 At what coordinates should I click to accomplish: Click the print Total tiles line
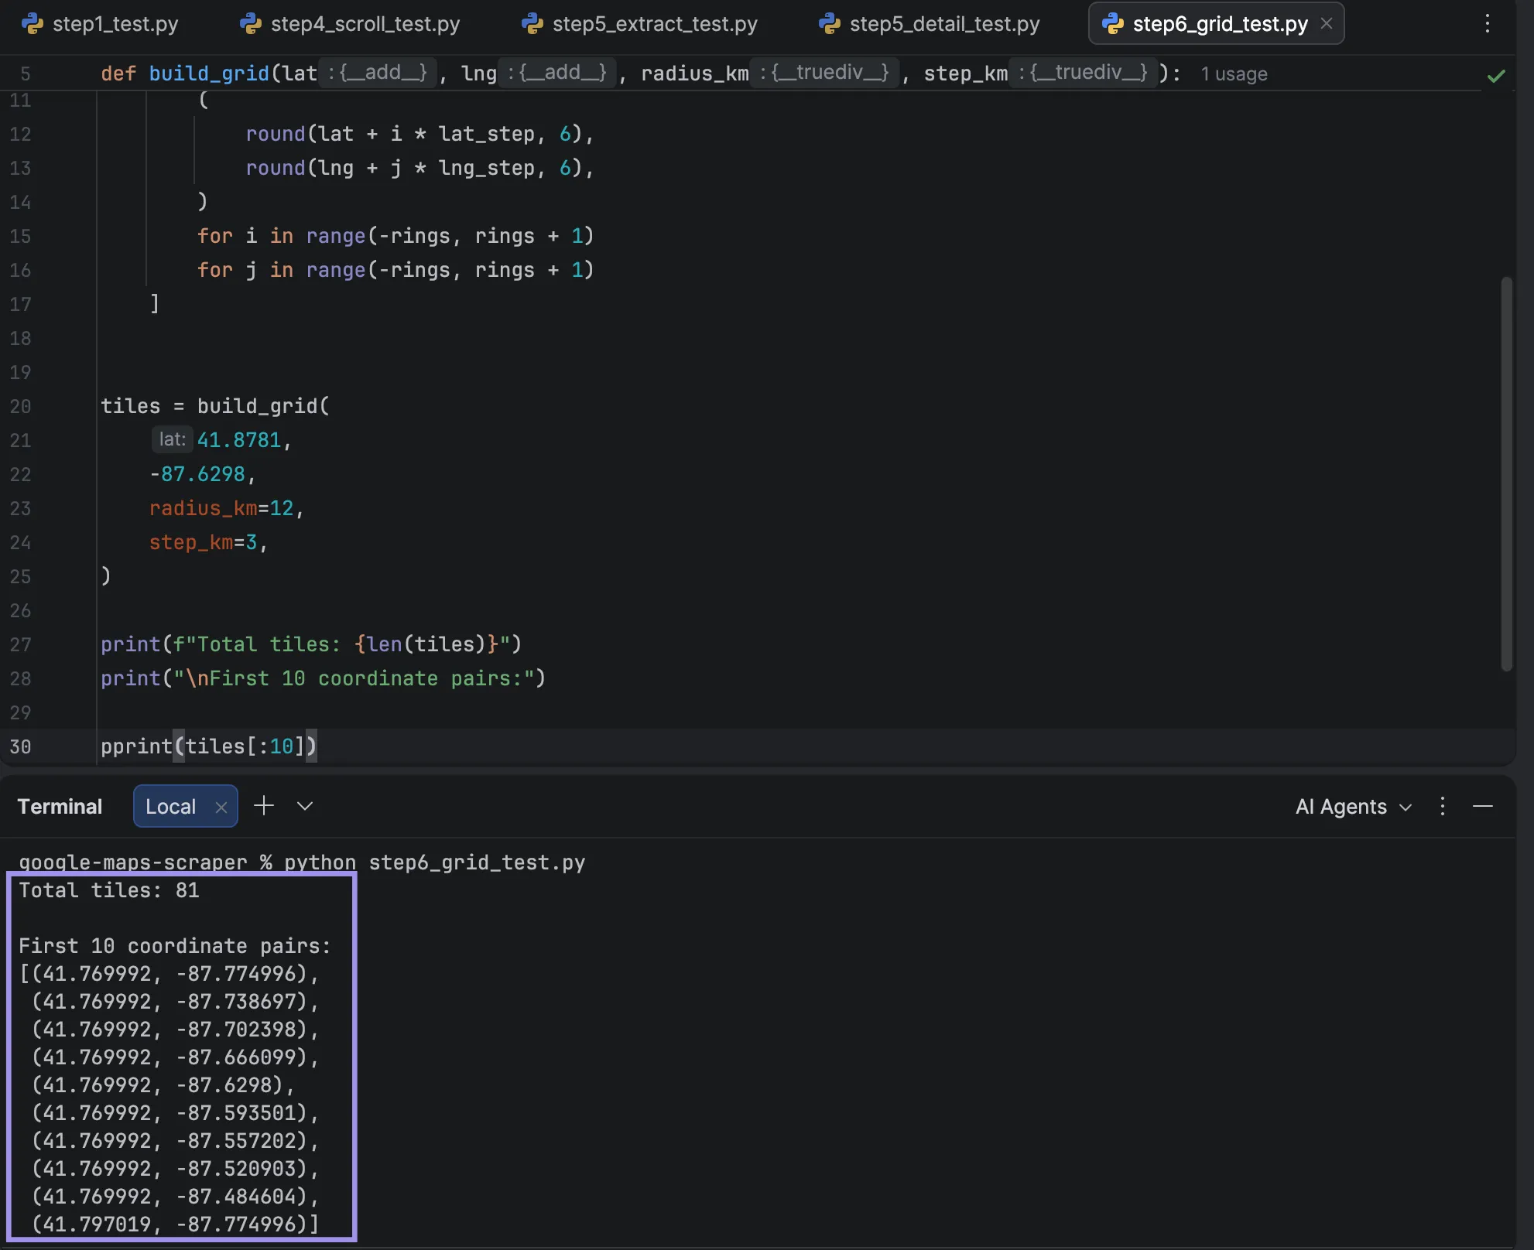pos(311,644)
